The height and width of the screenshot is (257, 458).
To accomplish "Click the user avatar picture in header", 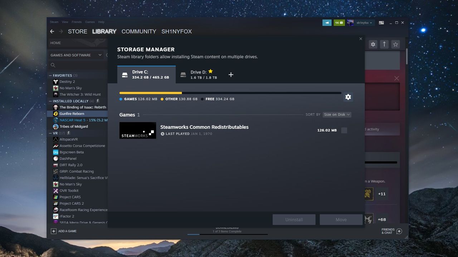I will pyautogui.click(x=350, y=22).
